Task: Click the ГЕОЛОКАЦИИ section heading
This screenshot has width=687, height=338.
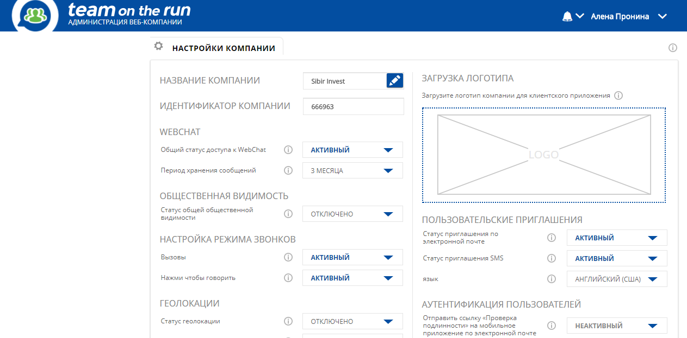Action: coord(190,303)
